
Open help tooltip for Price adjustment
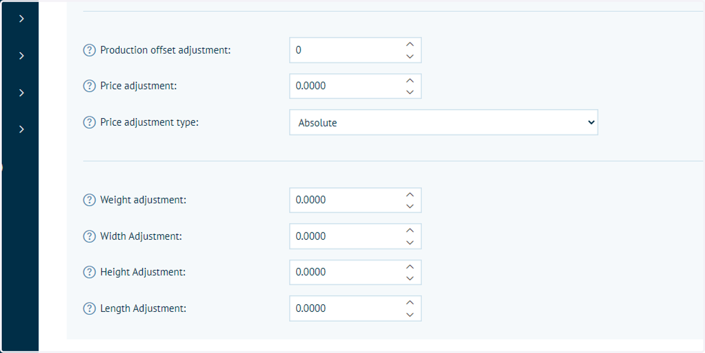tap(89, 86)
